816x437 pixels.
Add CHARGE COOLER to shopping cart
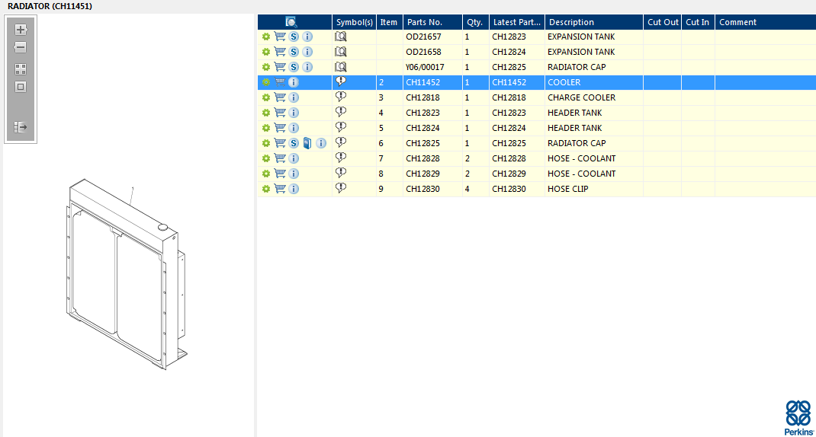(x=280, y=97)
